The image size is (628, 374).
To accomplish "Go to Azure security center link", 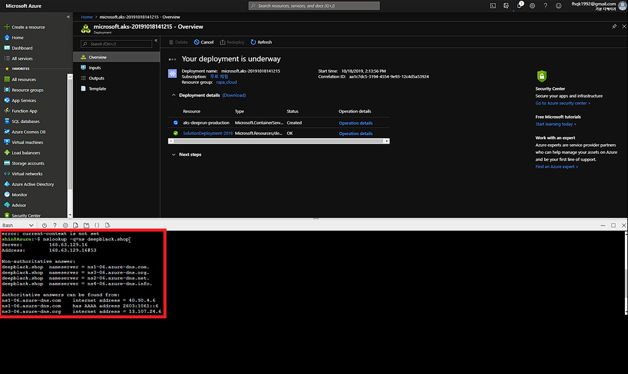I will [x=563, y=103].
